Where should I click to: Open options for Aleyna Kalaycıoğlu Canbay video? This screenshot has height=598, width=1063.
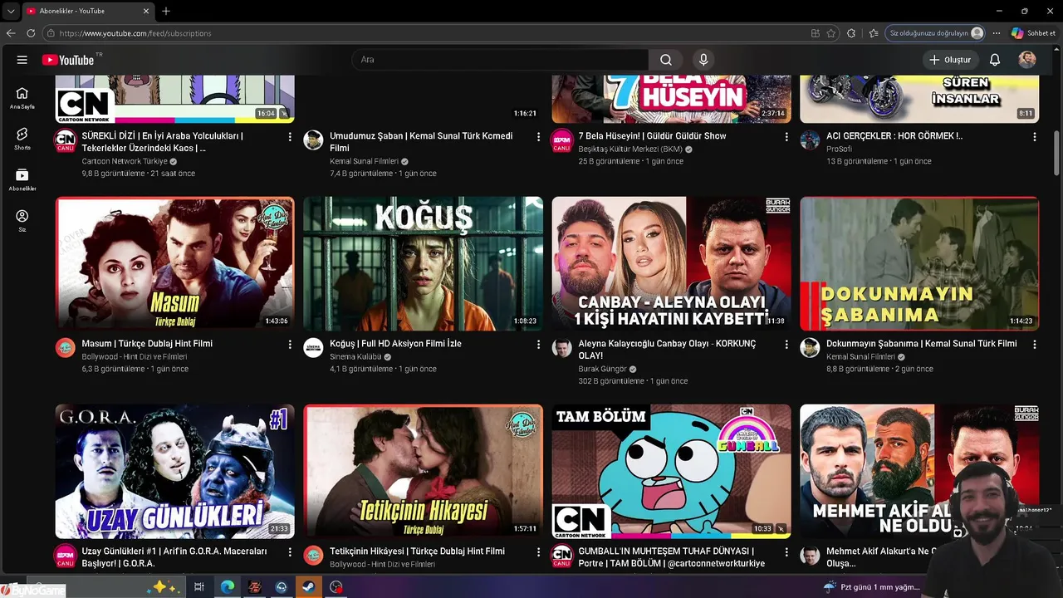pos(786,344)
